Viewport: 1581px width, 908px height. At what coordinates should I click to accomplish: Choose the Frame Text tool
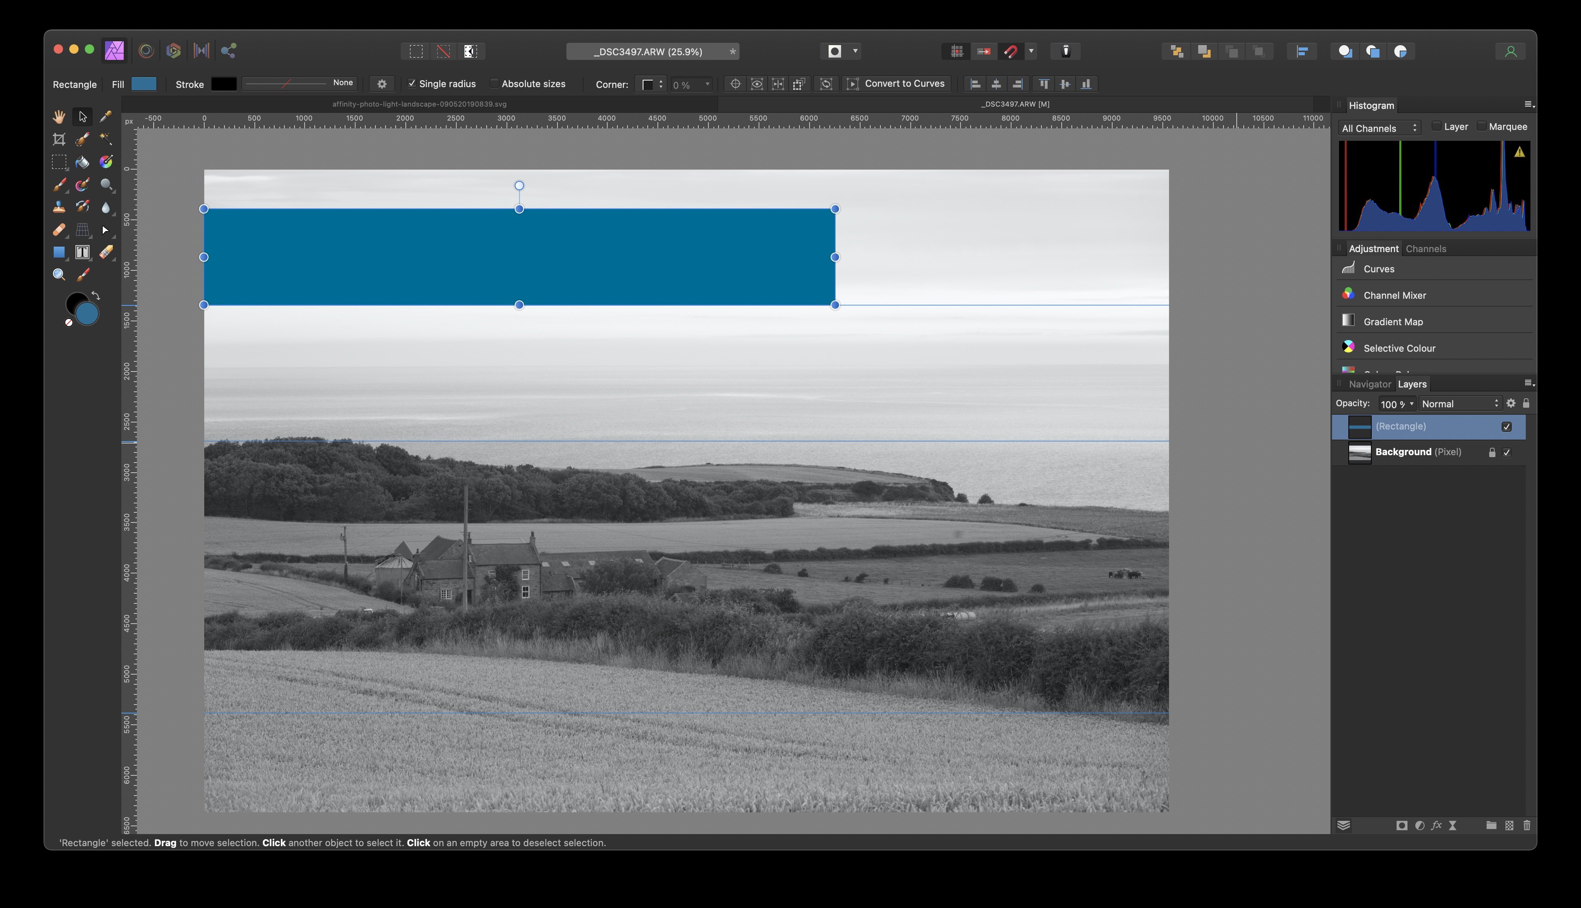[x=82, y=252]
